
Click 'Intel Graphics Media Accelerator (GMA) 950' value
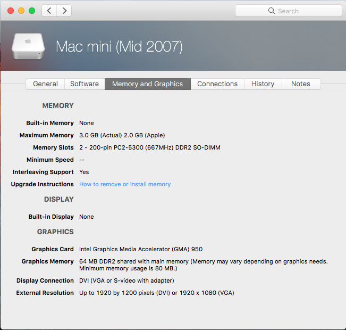coord(141,249)
